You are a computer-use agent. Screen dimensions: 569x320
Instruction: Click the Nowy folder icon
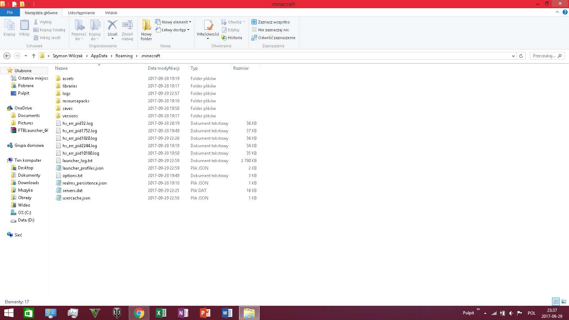tap(146, 26)
